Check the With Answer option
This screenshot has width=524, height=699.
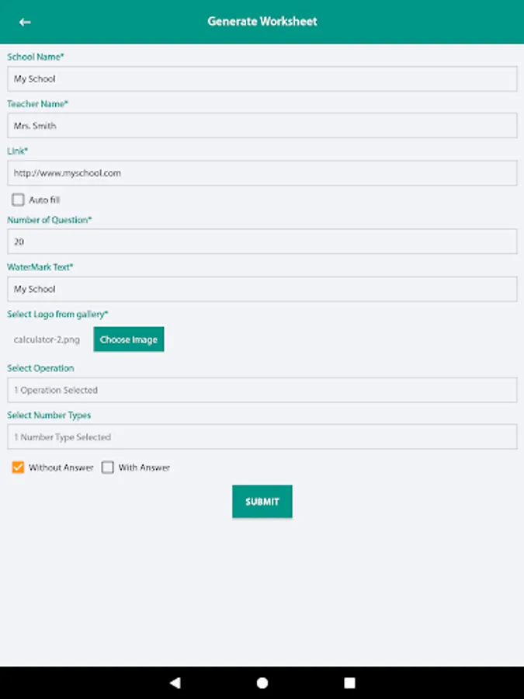click(x=107, y=468)
